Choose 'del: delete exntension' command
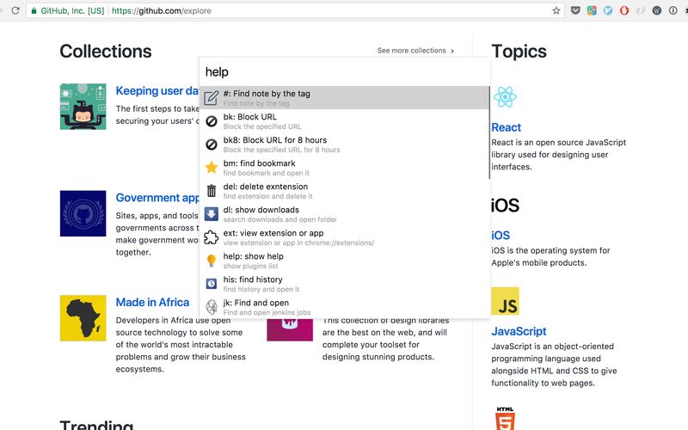688x430 pixels. click(345, 191)
